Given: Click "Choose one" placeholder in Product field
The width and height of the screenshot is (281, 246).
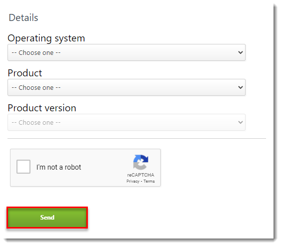Looking at the screenshot, I should 36,88.
